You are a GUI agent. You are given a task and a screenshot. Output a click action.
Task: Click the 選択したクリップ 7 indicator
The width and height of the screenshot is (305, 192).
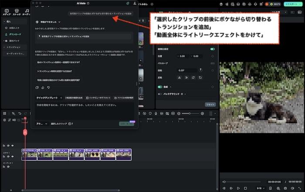point(62,124)
